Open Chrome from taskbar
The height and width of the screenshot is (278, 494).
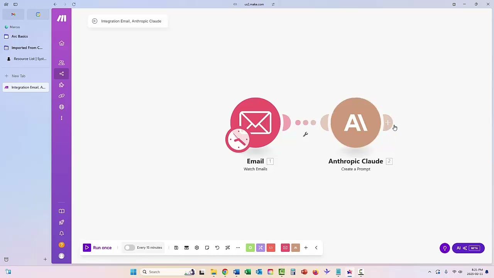(x=225, y=272)
